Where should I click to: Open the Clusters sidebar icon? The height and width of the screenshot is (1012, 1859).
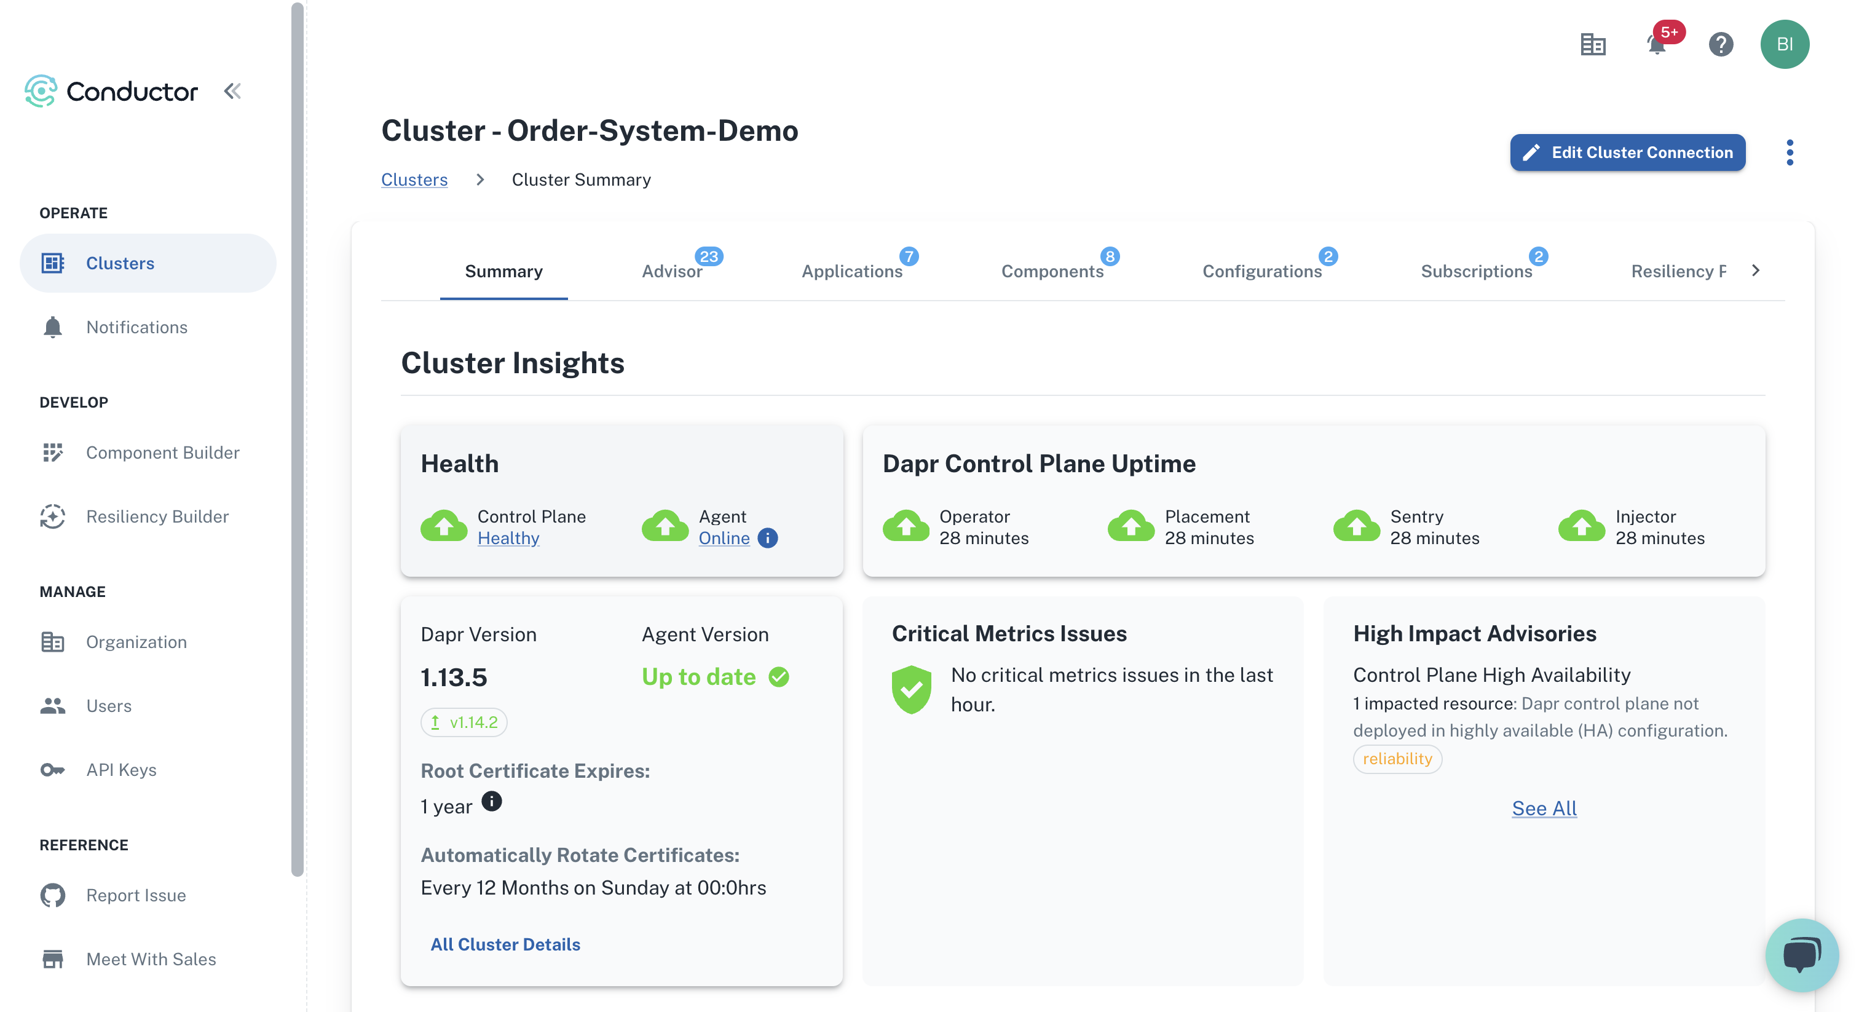coord(51,263)
